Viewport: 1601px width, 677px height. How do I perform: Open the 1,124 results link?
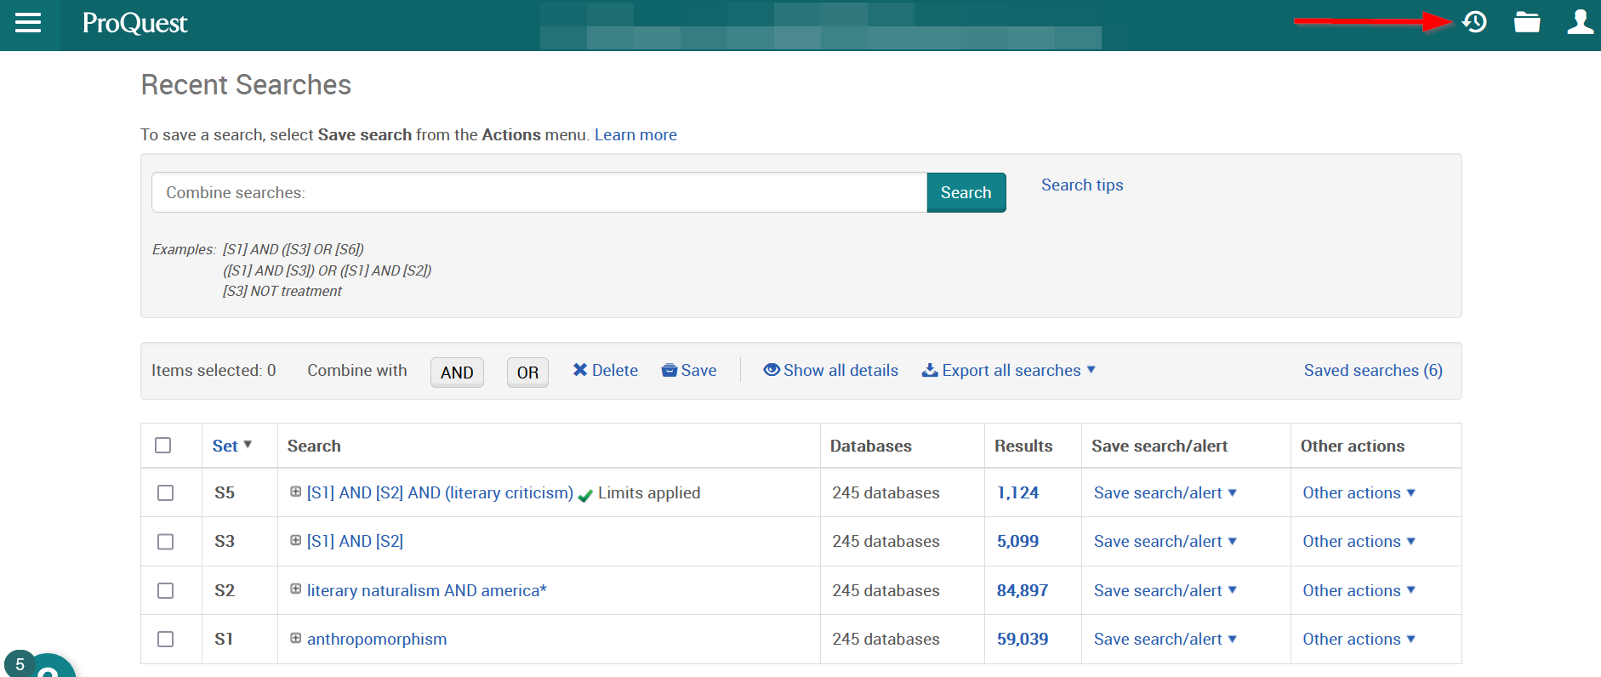coord(1017,492)
